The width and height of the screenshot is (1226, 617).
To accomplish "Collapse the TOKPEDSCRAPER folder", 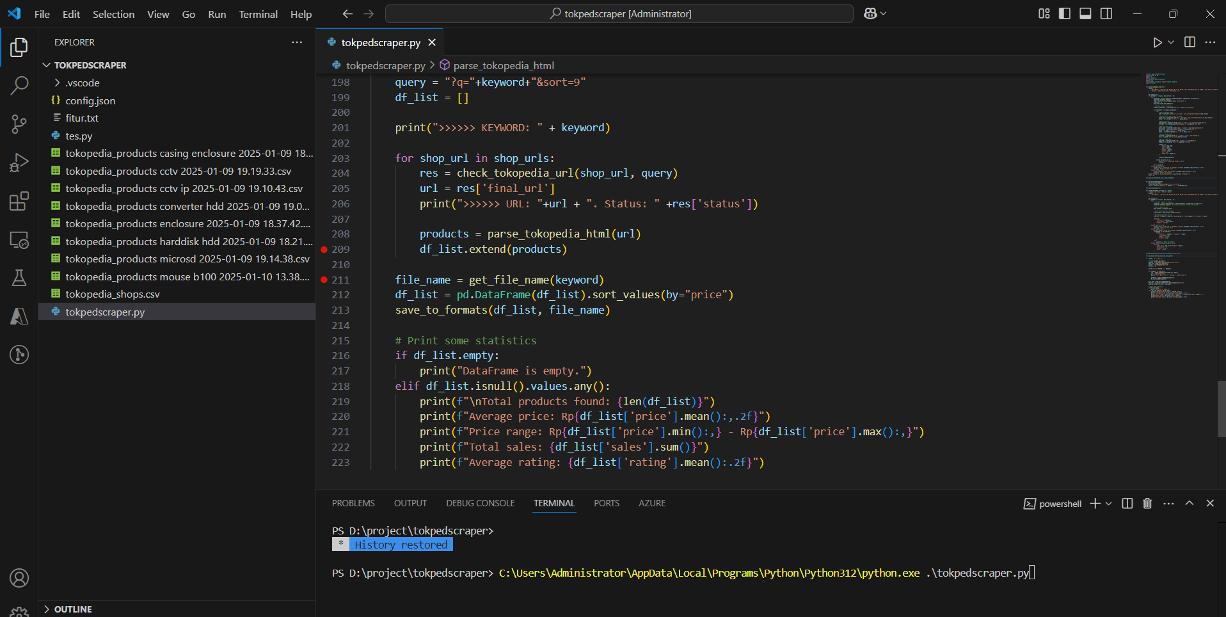I will (46, 65).
